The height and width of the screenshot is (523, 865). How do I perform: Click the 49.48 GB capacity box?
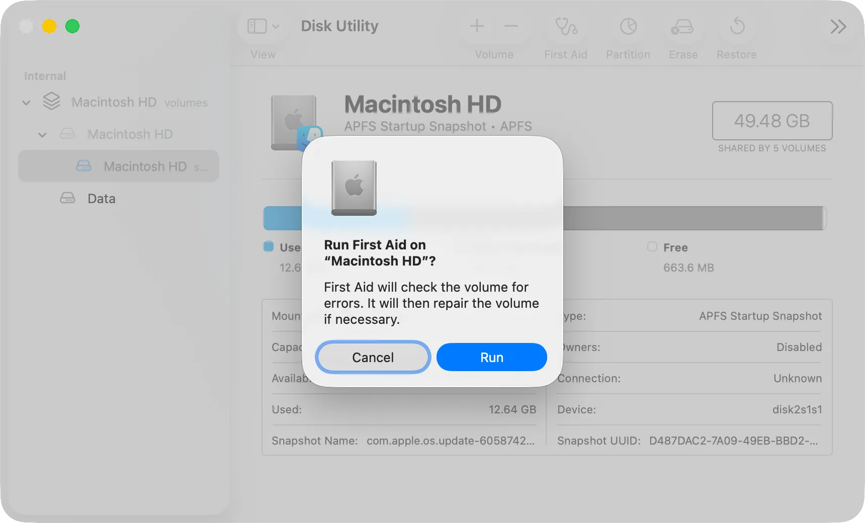[772, 121]
